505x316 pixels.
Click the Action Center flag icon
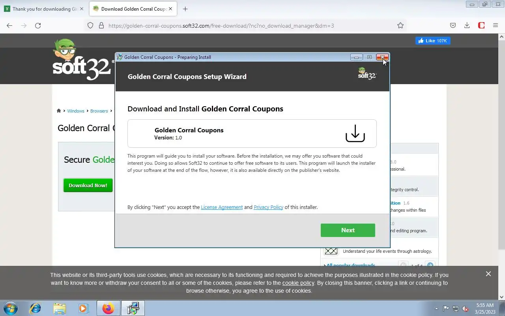pos(446,308)
